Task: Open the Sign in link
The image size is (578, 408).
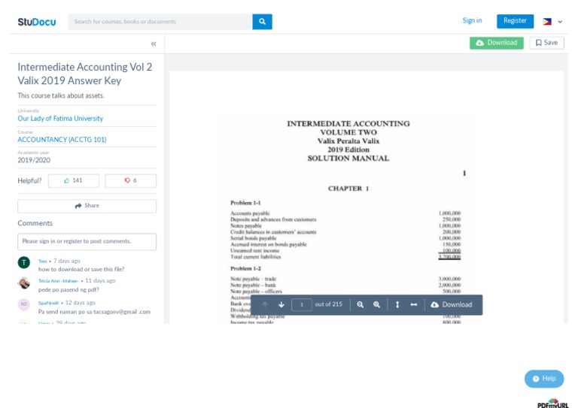Action: point(472,20)
